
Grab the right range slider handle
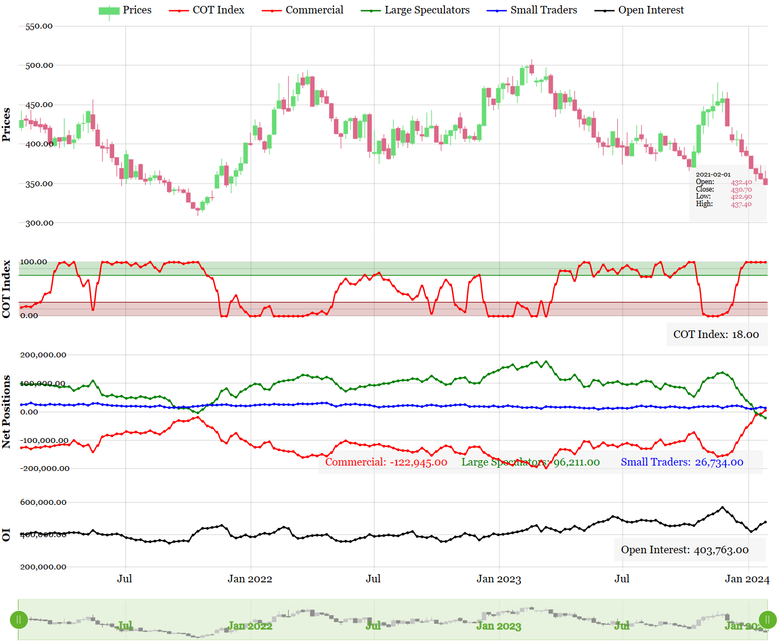[x=767, y=619]
